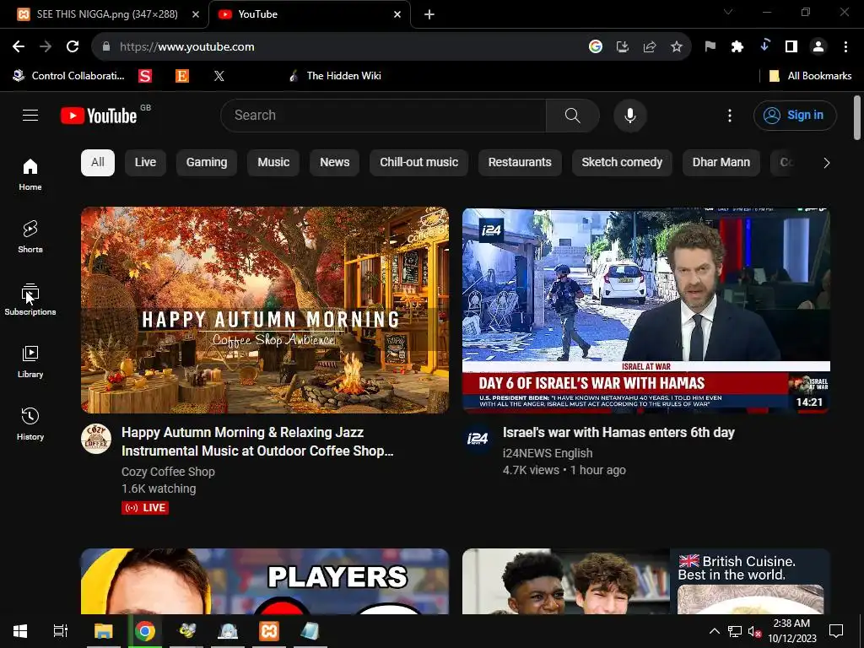This screenshot has height=648, width=864.
Task: Open the browser profile icon
Action: tap(818, 47)
